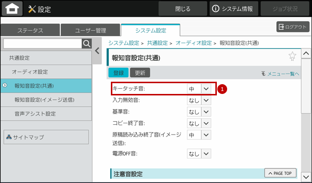The height and width of the screenshot is (183, 312).
Task: Click the ログアウト button
Action: coord(293,27)
